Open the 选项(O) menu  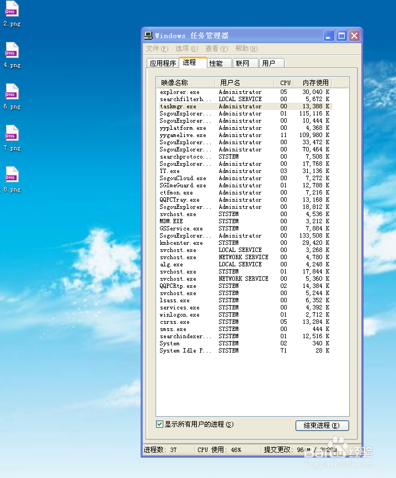pyautogui.click(x=187, y=49)
